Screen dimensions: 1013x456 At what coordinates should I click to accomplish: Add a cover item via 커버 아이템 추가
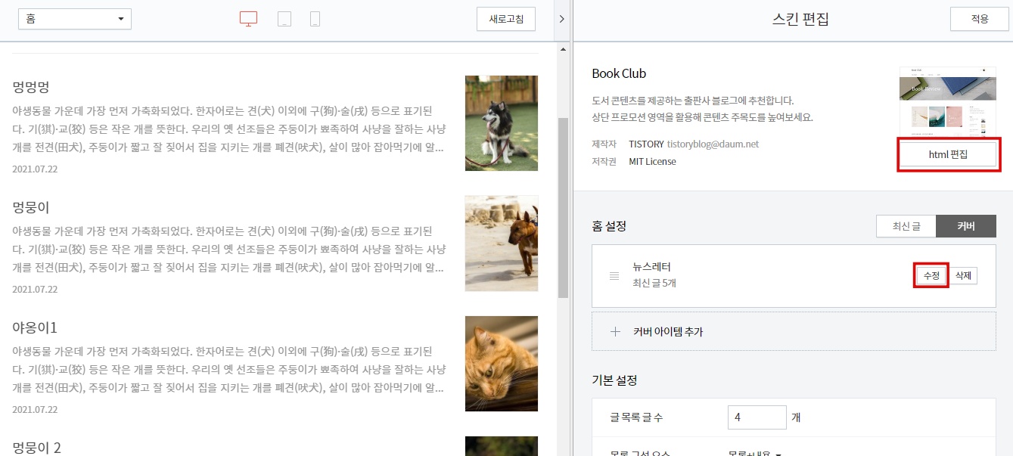794,331
